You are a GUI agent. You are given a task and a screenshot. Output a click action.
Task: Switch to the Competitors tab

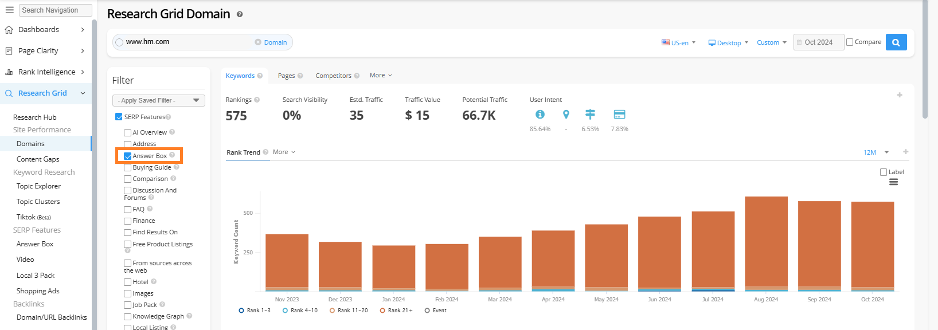[x=333, y=76]
